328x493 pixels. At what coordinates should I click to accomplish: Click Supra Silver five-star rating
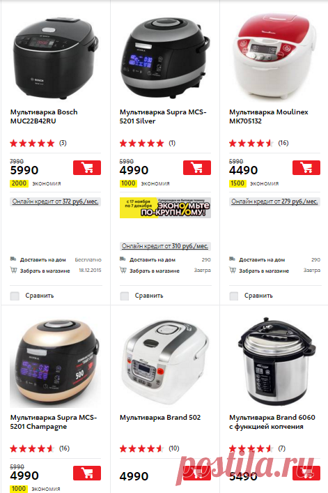(141, 144)
